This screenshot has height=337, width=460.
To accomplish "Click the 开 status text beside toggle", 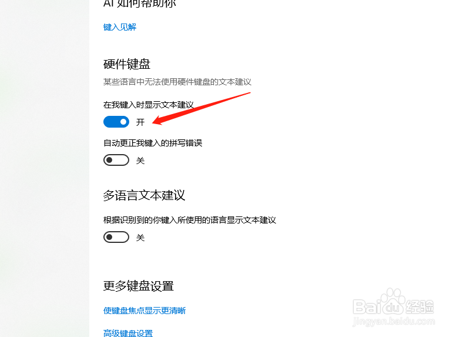I will [x=140, y=122].
